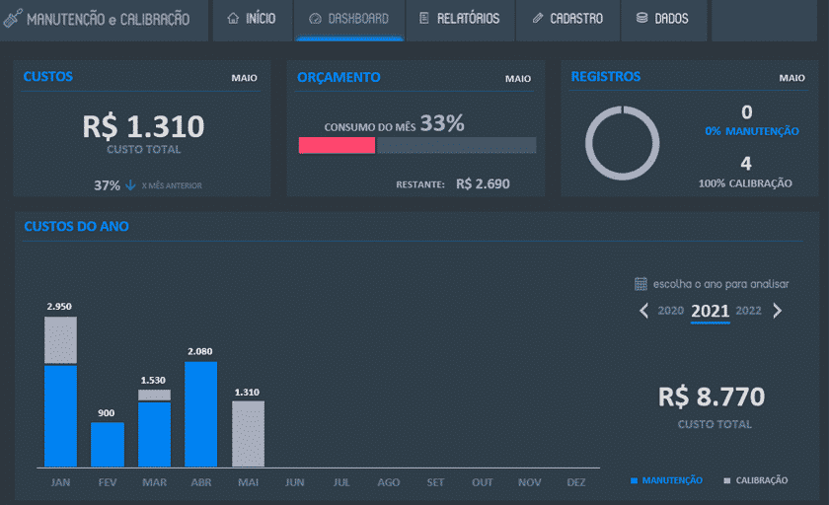
Task: Open the Início tab
Action: (x=253, y=20)
